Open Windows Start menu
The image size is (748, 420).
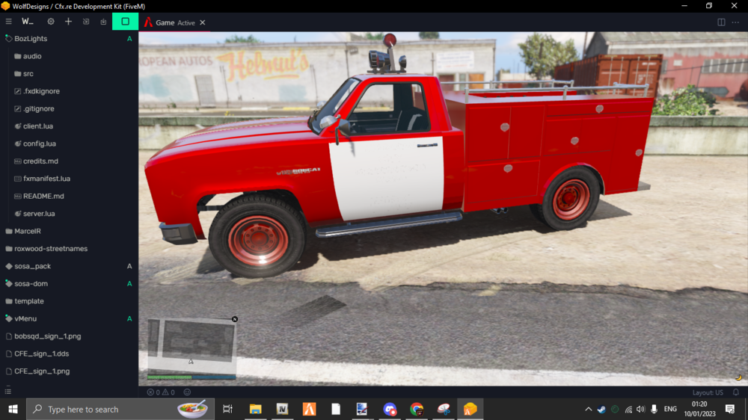pos(13,409)
